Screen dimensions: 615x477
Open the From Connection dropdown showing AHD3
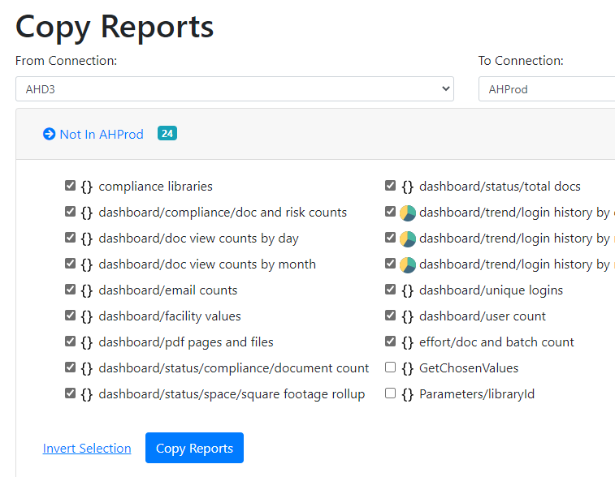[x=234, y=89]
